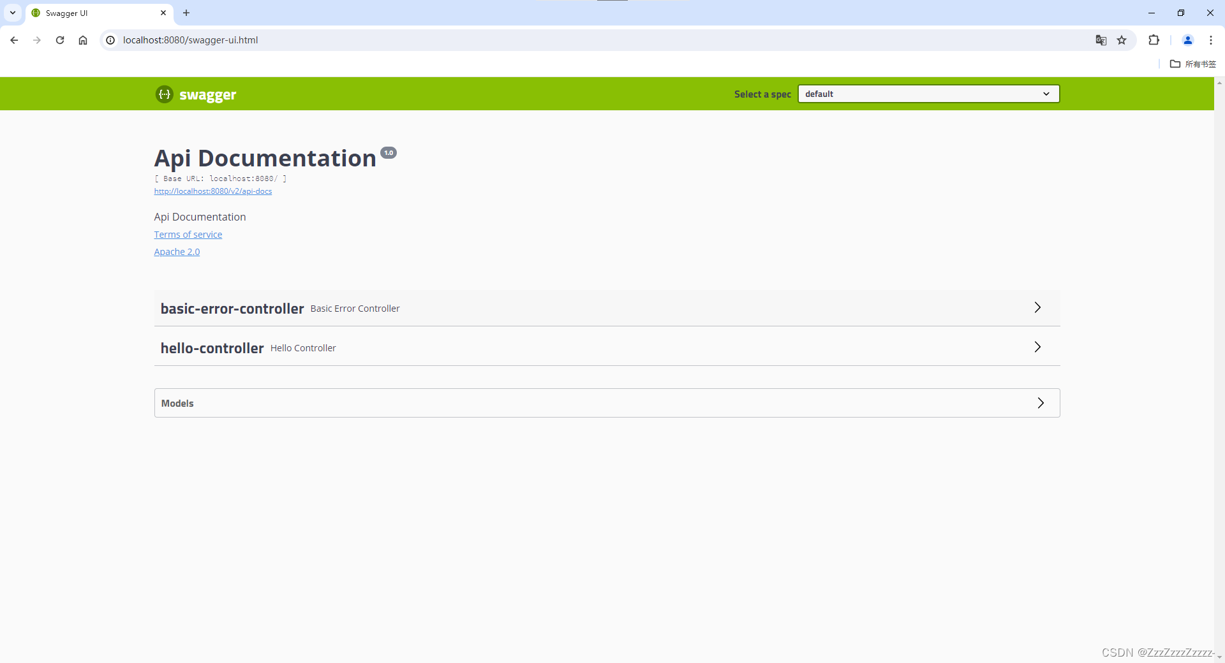Click the basic-error-controller title
Screen dimensions: 1225x663
point(232,309)
